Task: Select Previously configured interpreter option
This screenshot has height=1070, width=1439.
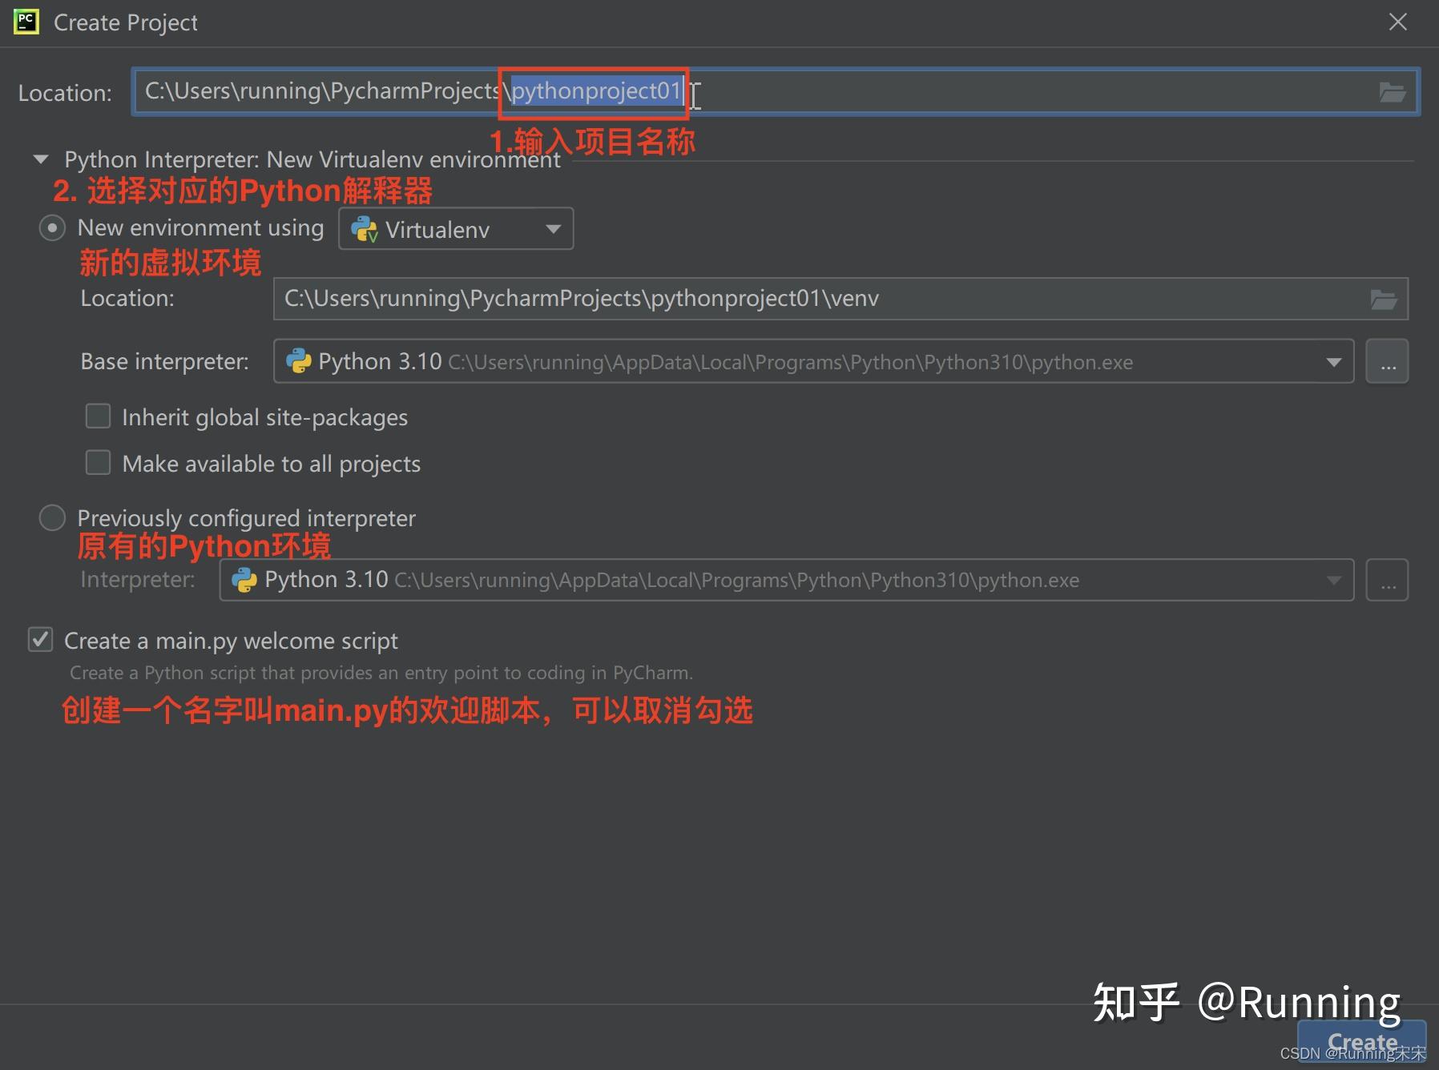Action: coord(51,517)
